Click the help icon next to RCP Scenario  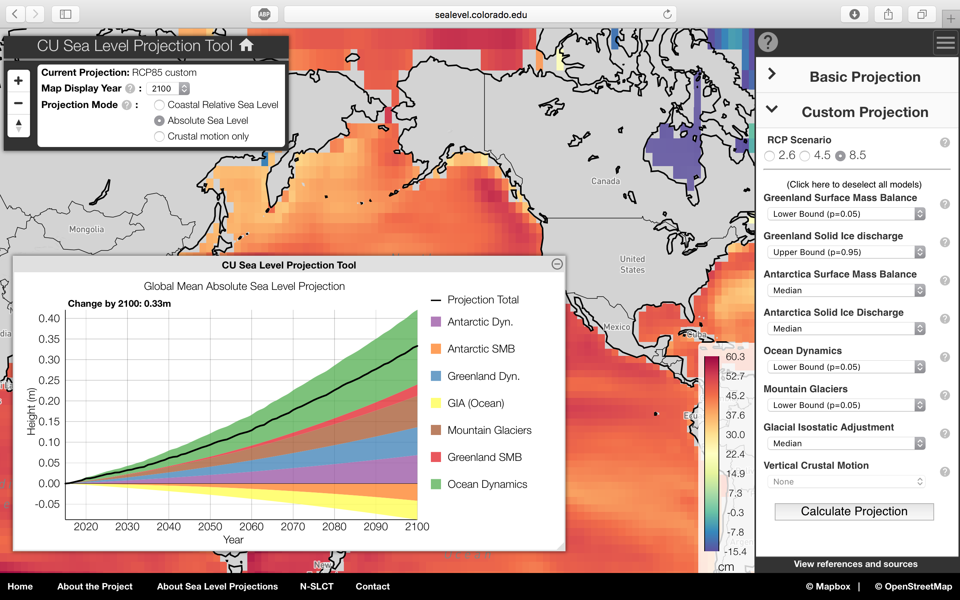click(945, 142)
